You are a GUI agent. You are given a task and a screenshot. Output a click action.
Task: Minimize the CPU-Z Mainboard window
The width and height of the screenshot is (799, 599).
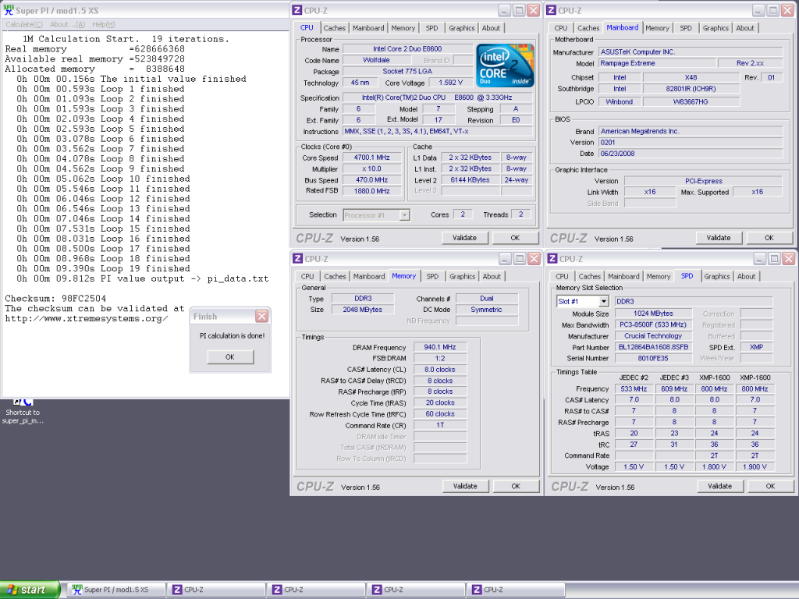[757, 10]
